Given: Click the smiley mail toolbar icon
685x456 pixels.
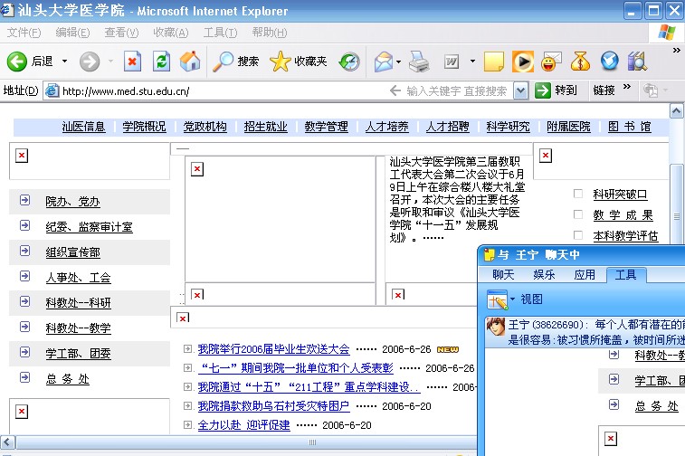Looking at the screenshot, I should (x=551, y=62).
